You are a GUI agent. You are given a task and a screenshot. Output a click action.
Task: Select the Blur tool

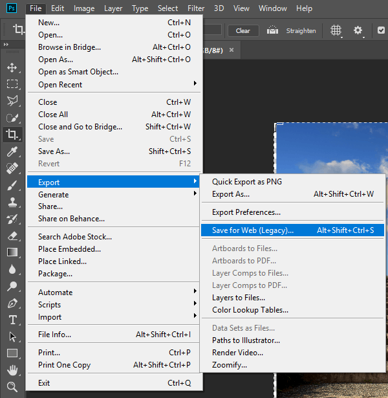pyautogui.click(x=12, y=269)
